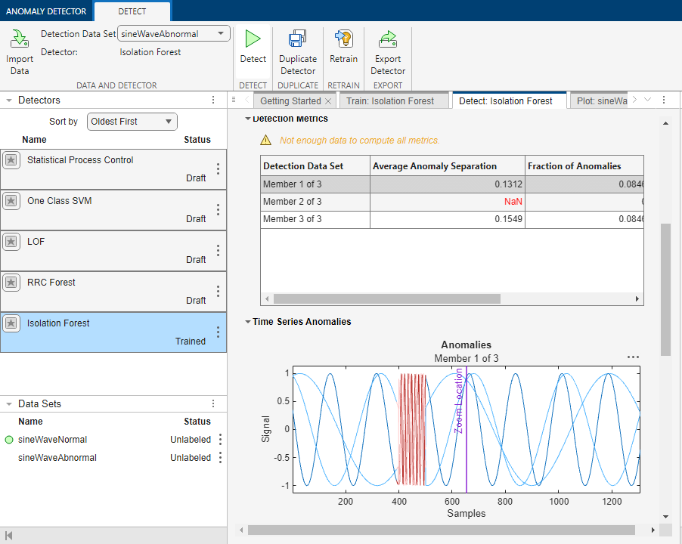Close the Getting Started tab
Image resolution: width=682 pixels, height=544 pixels.
click(328, 100)
